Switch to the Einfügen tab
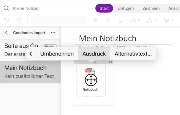The image size is (180, 115). click(x=125, y=8)
